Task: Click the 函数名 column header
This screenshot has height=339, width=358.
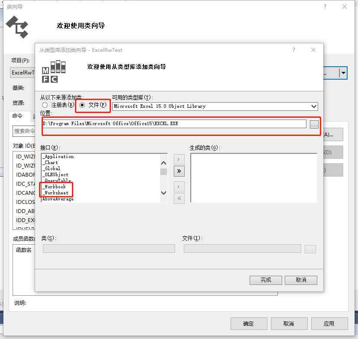Action: coord(24,250)
